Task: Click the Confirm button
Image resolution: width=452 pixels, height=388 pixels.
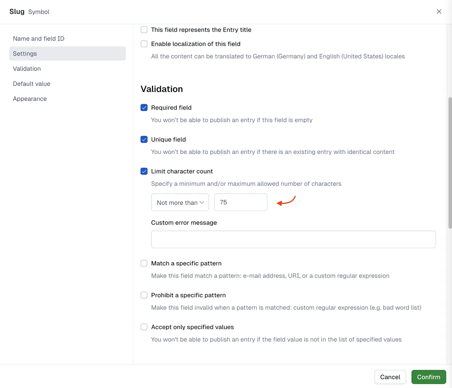Action: point(429,377)
